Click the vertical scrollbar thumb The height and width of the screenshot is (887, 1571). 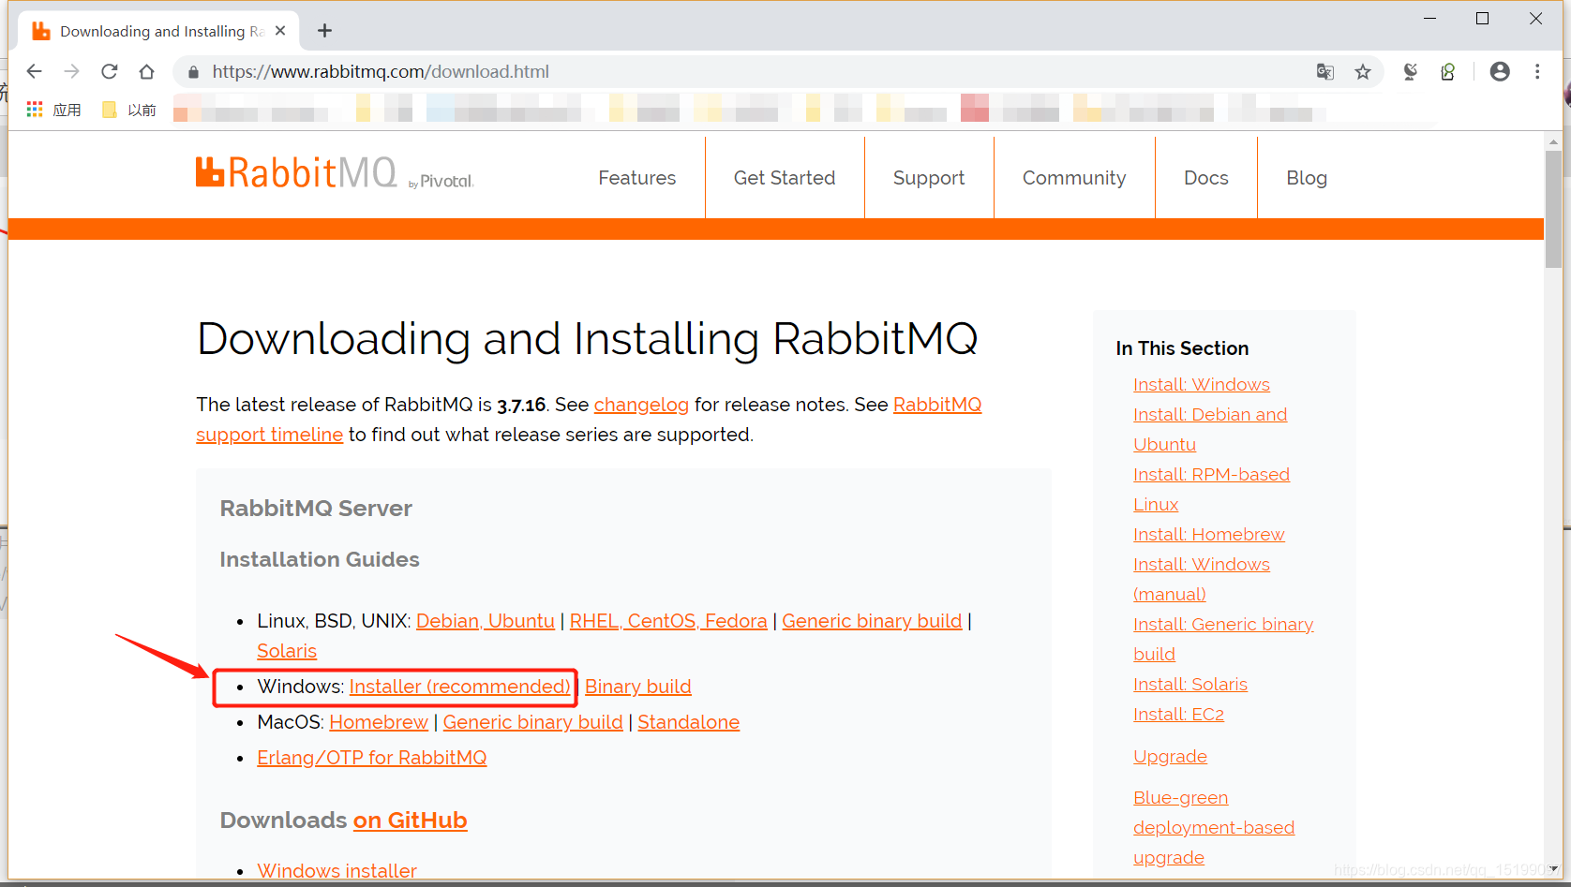(1553, 209)
